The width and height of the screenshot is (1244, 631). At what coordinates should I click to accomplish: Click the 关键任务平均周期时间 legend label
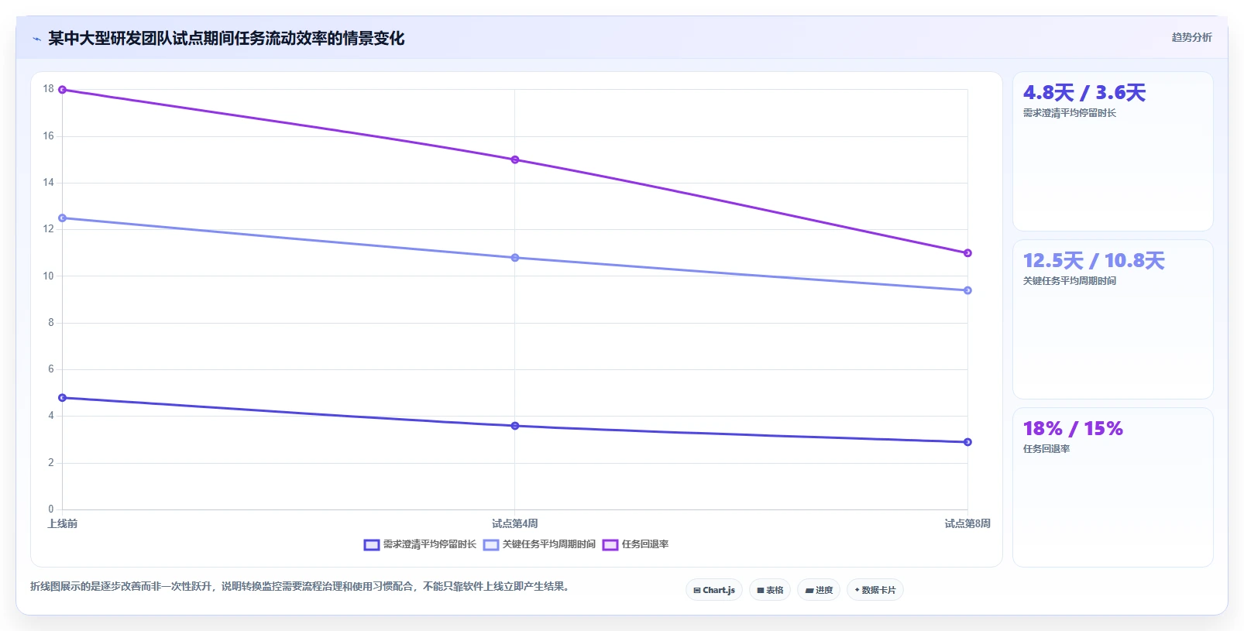pyautogui.click(x=549, y=545)
